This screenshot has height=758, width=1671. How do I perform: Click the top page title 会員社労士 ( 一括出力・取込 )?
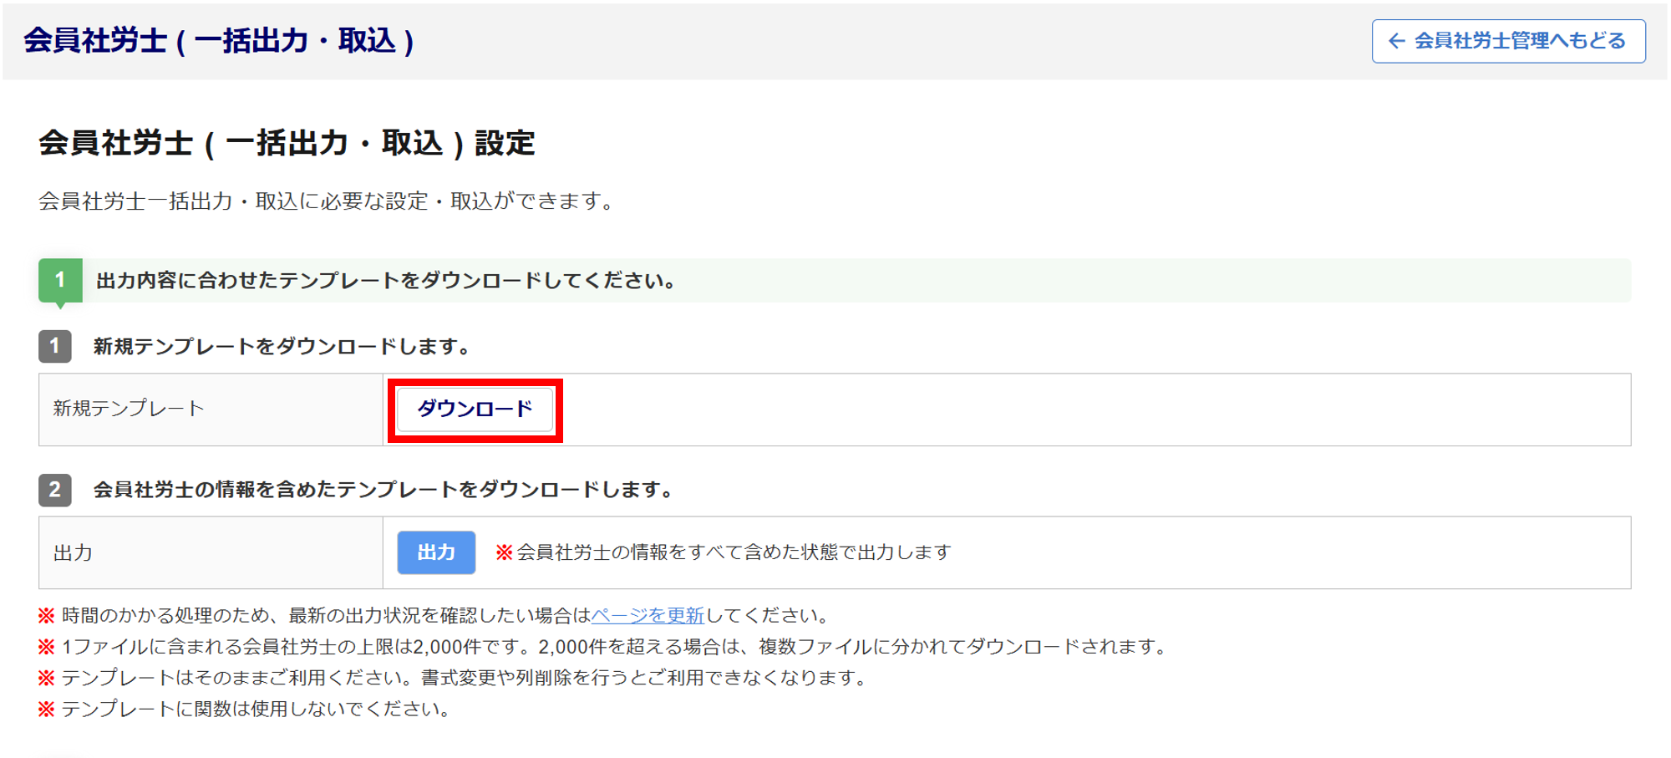pyautogui.click(x=219, y=41)
